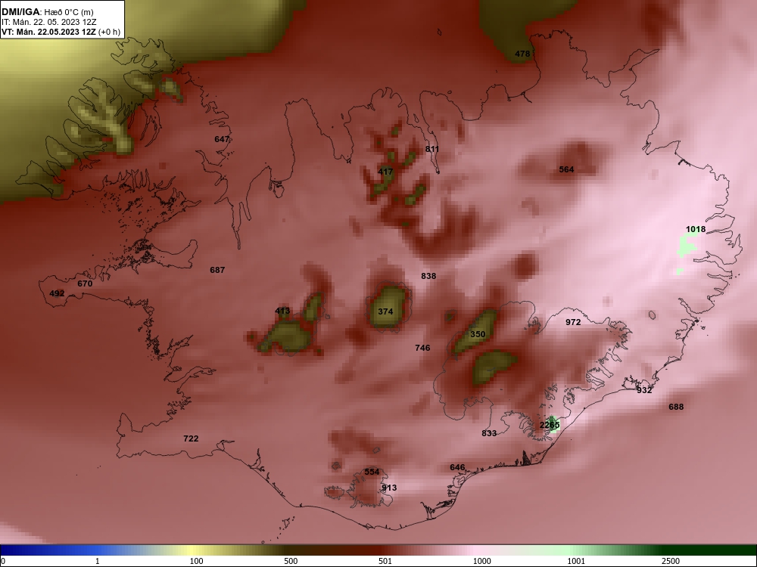Click the 554 value on the southern glacier
Screen dimensions: 757x567
click(372, 472)
